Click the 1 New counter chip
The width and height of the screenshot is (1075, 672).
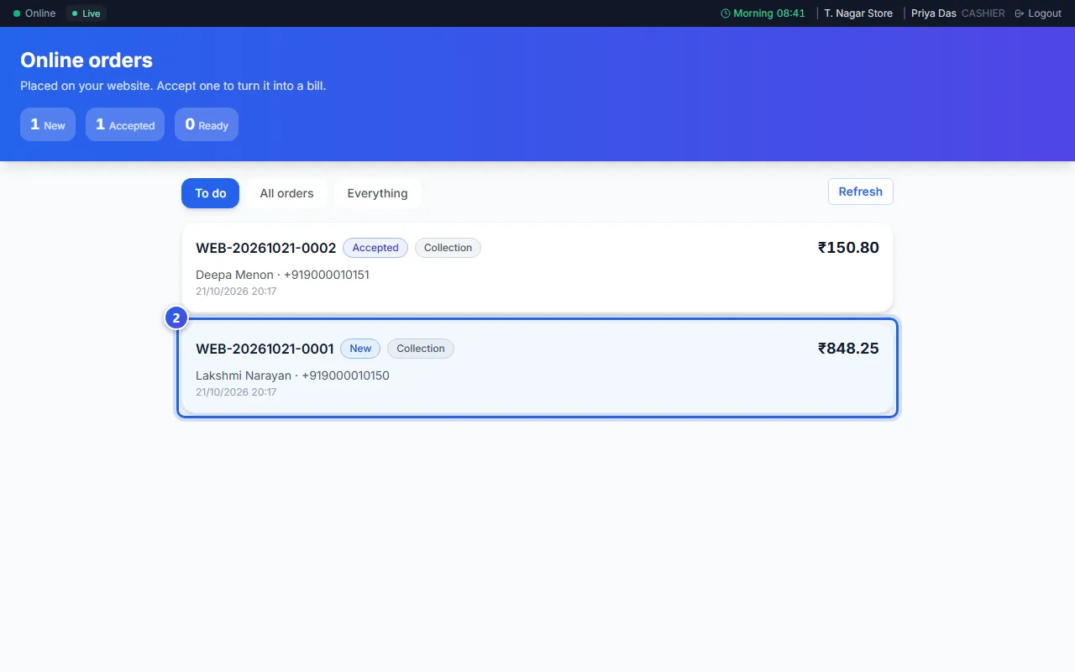pyautogui.click(x=48, y=124)
